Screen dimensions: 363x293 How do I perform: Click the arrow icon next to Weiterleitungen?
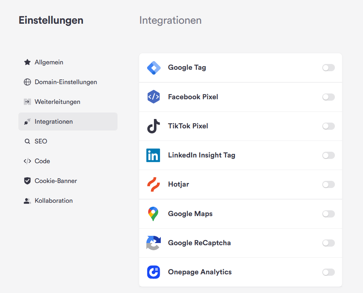[27, 102]
